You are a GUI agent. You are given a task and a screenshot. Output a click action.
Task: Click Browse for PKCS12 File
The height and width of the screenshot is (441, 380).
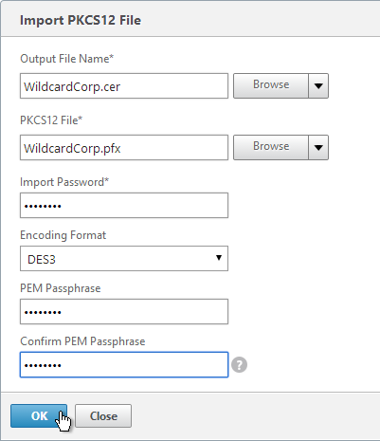click(x=271, y=147)
